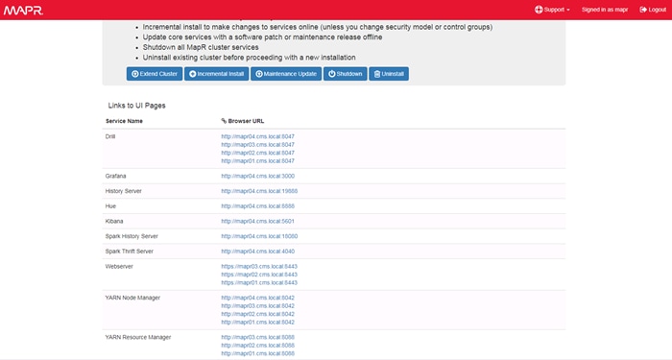Click the Drill service name
The width and height of the screenshot is (672, 360).
click(110, 136)
